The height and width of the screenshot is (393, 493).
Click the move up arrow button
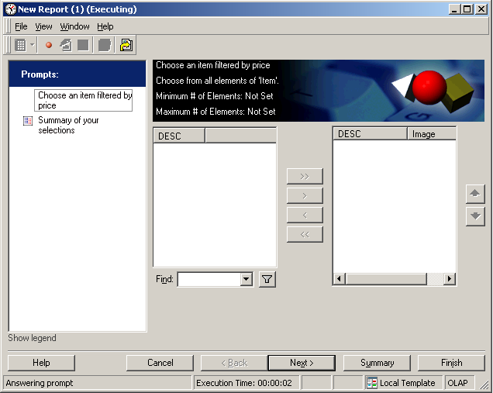(x=475, y=194)
